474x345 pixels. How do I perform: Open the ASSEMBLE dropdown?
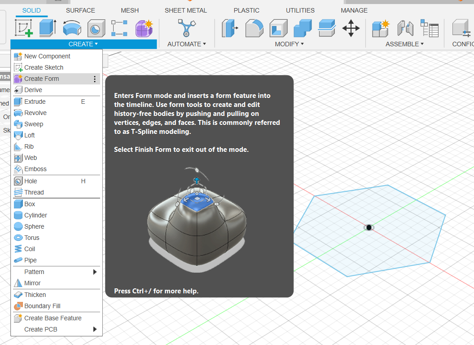pos(404,44)
